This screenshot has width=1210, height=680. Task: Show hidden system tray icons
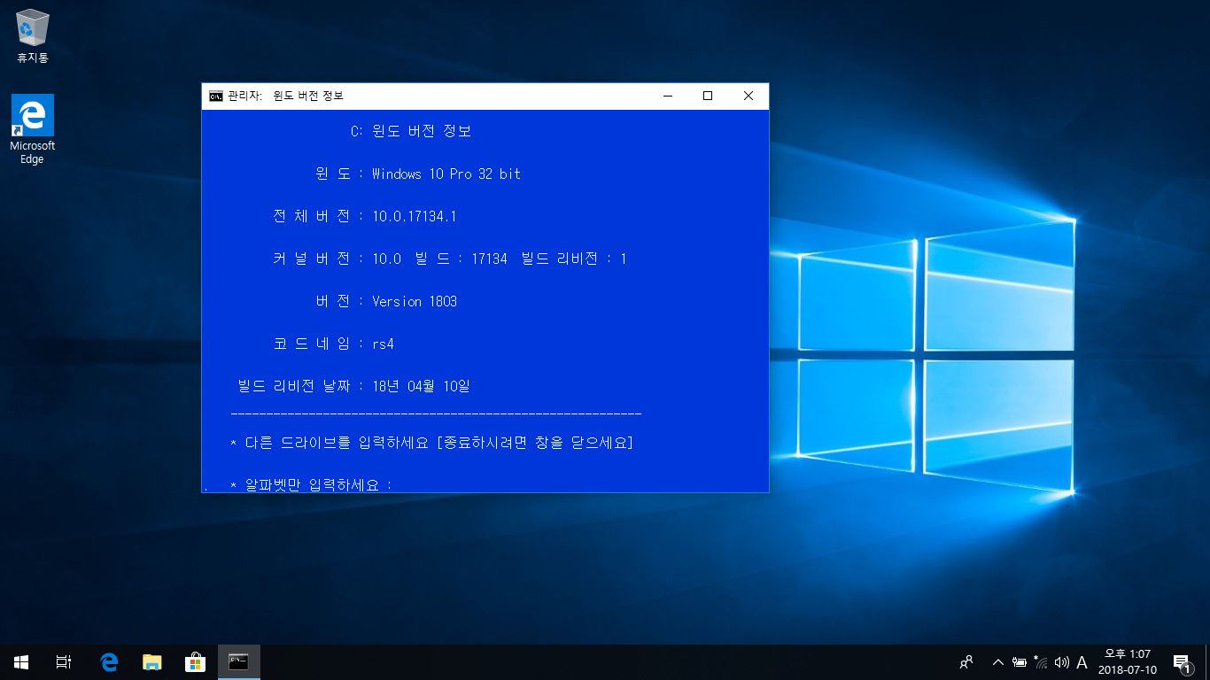(998, 662)
